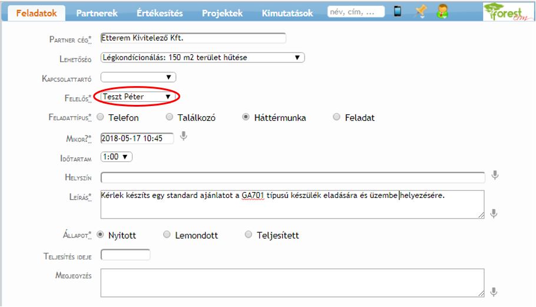
Task: Click microphone icon beside Megjegyzés text area
Action: 494,291
